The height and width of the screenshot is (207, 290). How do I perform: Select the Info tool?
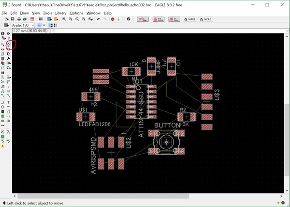[x=2, y=33]
